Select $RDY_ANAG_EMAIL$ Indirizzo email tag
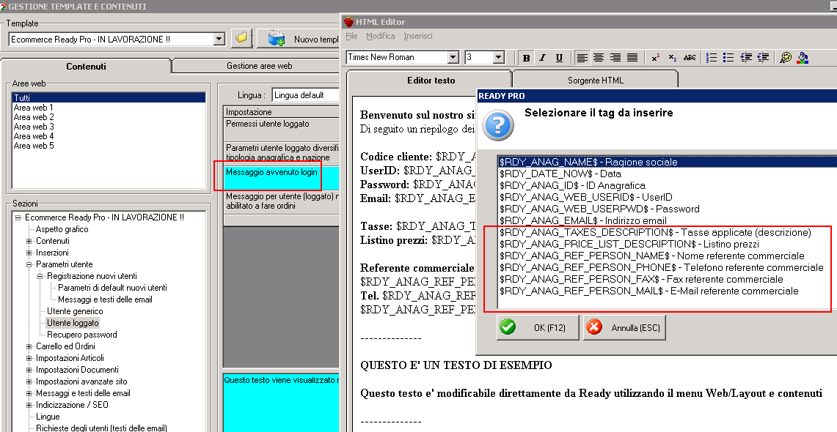 [583, 220]
